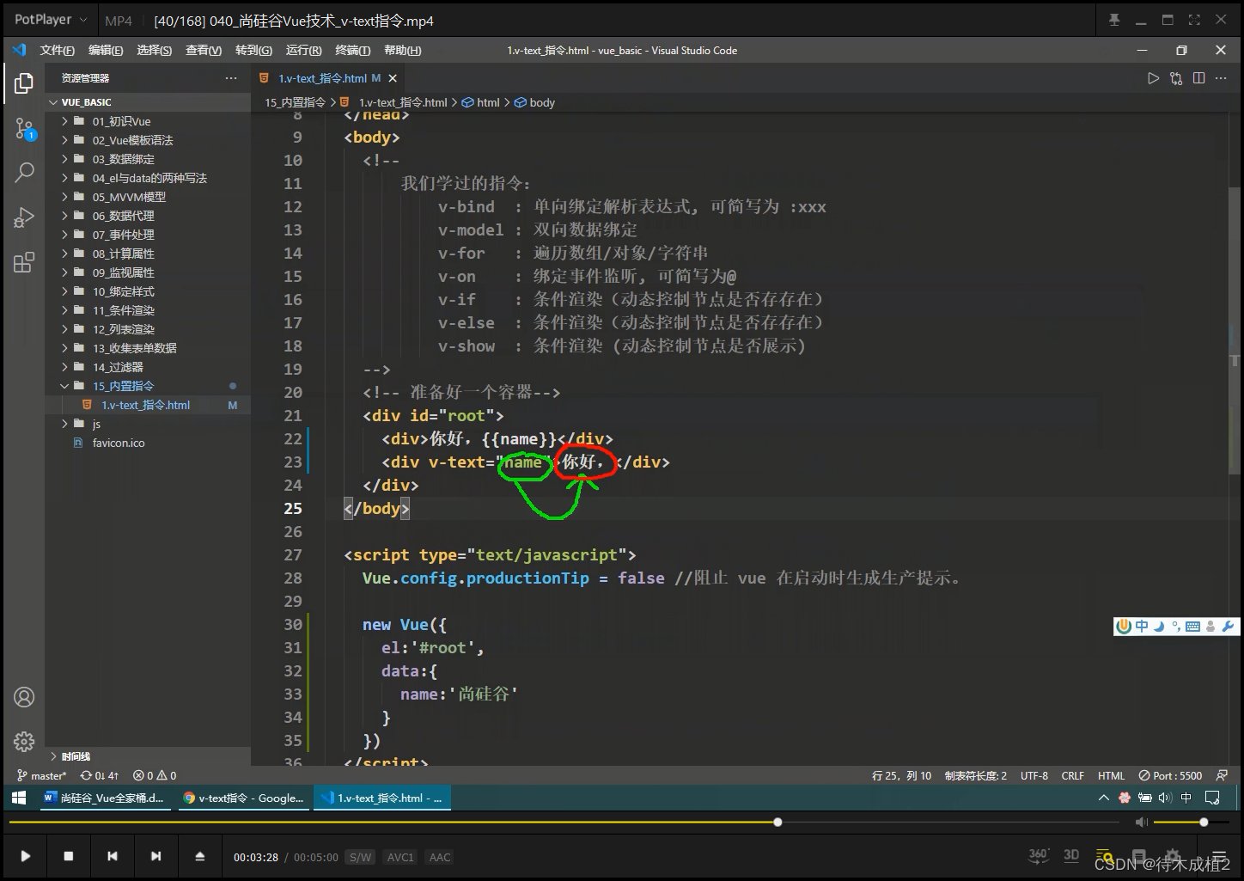Open the Run and Debug view

(24, 217)
